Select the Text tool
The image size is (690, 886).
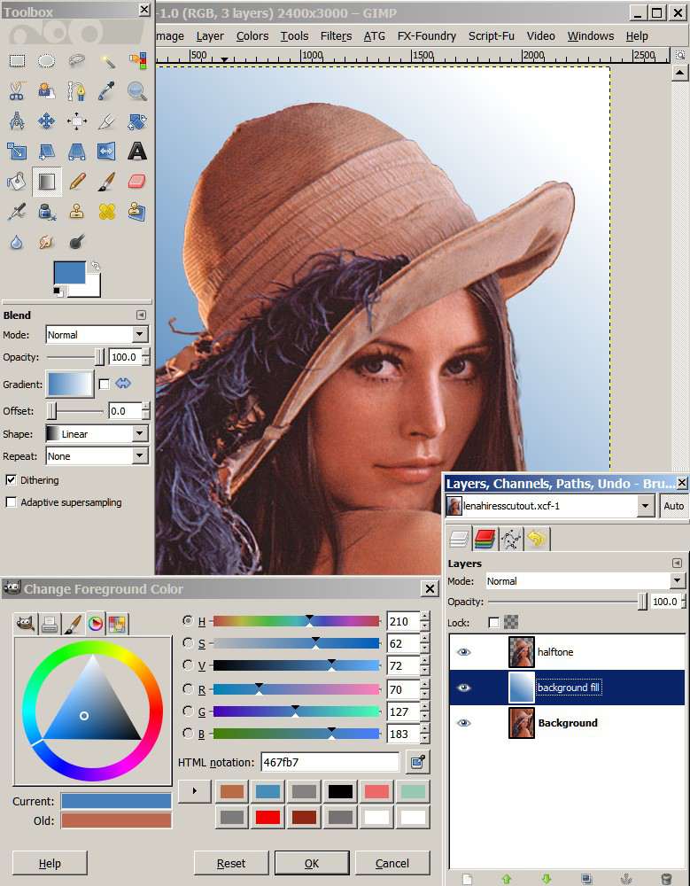click(136, 151)
